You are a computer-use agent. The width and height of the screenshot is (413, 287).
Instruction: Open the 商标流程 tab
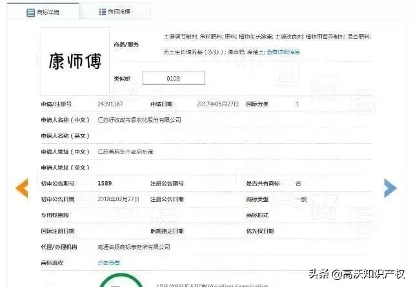click(115, 12)
